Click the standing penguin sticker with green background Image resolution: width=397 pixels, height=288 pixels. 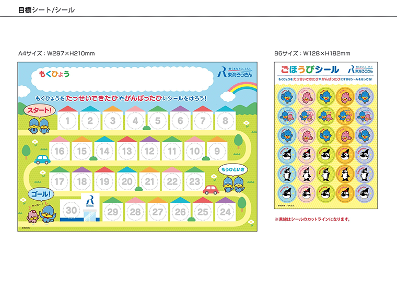pos(326,174)
